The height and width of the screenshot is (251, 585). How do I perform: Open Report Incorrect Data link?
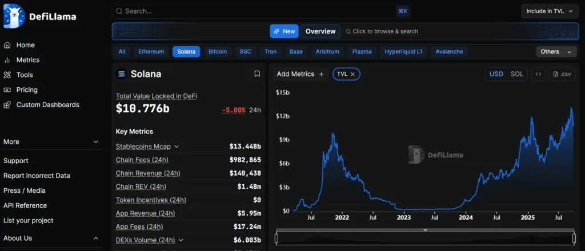pos(37,176)
